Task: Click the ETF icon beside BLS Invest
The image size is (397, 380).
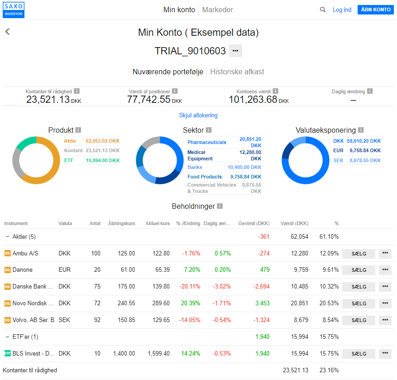Action: (8, 353)
